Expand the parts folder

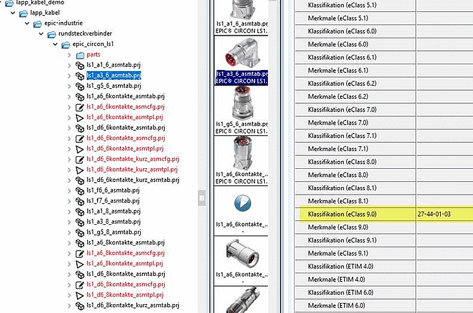point(69,55)
